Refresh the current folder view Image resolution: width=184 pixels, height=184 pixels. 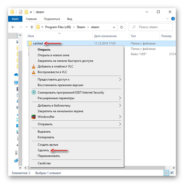pos(122,27)
